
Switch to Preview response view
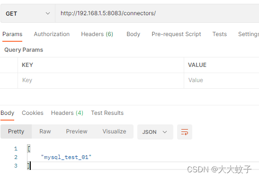77,131
